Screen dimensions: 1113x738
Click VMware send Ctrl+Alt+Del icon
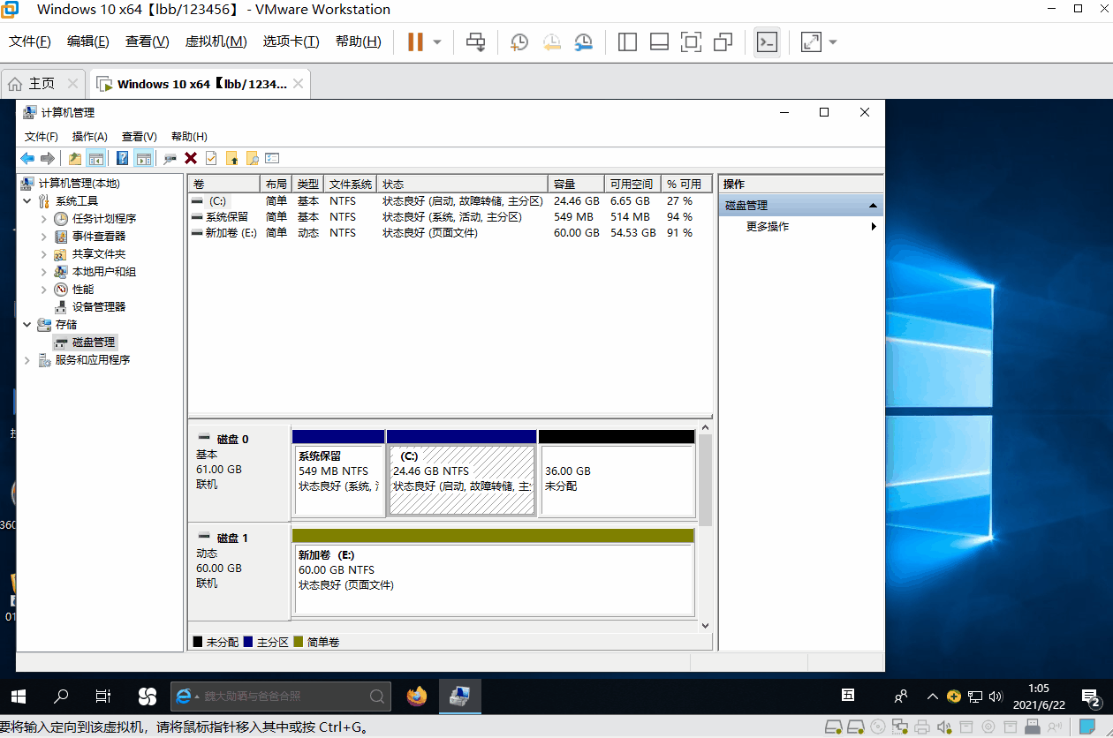pyautogui.click(x=476, y=41)
